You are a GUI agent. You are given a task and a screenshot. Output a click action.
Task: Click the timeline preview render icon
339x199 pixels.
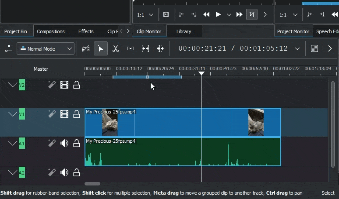[314, 48]
